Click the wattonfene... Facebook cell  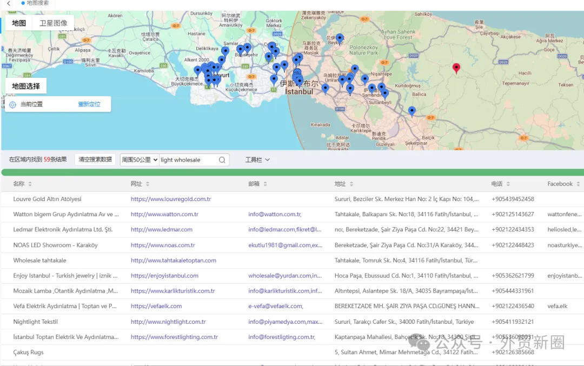coord(564,215)
